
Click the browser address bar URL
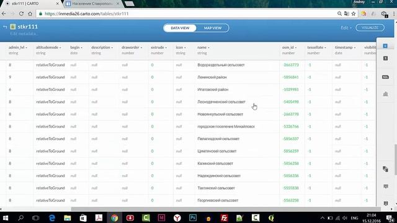[x=87, y=14]
